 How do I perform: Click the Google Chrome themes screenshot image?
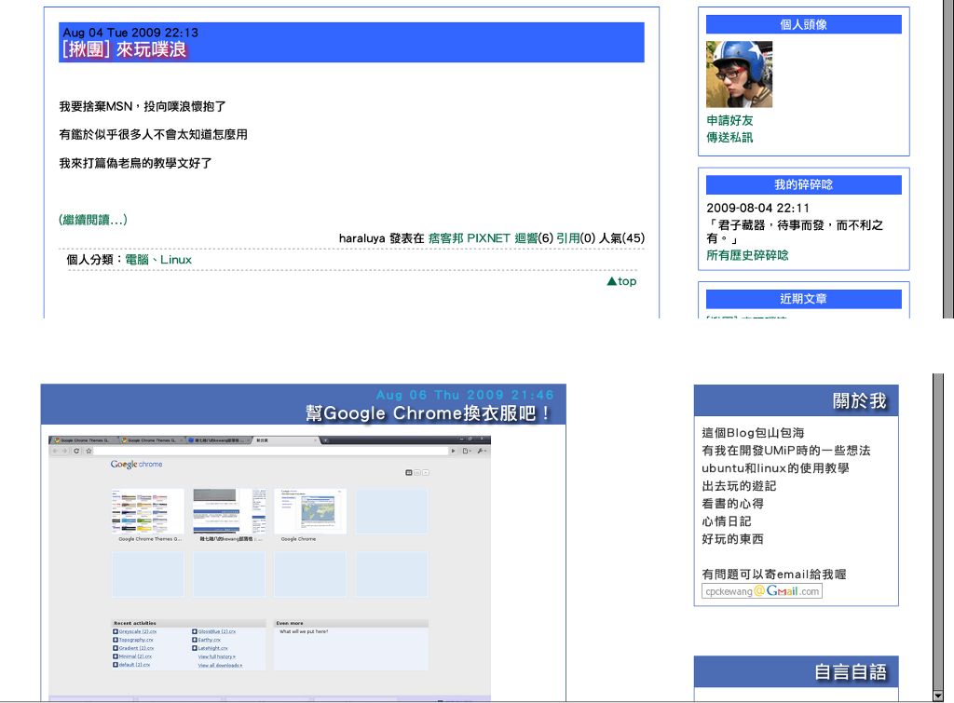[x=269, y=568]
